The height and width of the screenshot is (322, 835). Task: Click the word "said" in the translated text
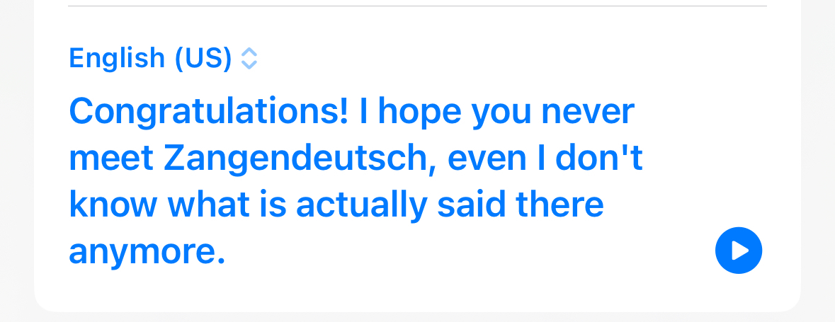pos(471,205)
